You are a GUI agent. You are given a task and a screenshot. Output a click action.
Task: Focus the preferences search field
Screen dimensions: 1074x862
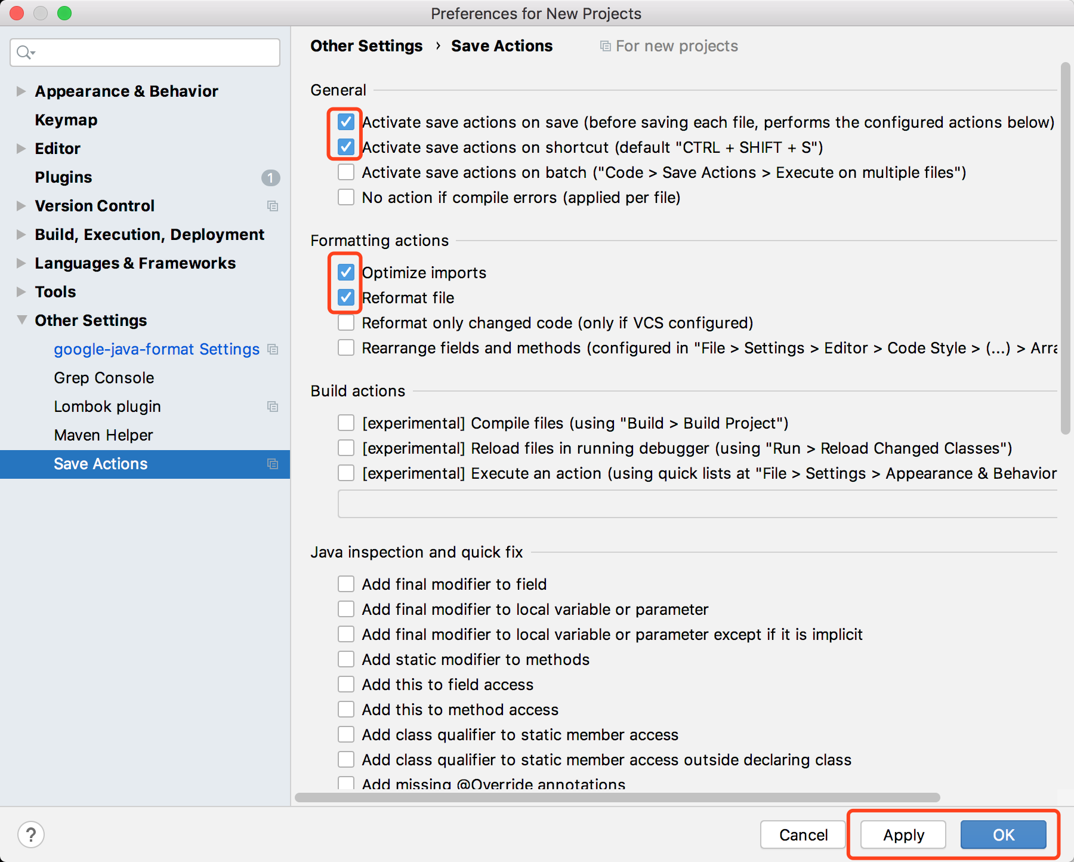155,53
